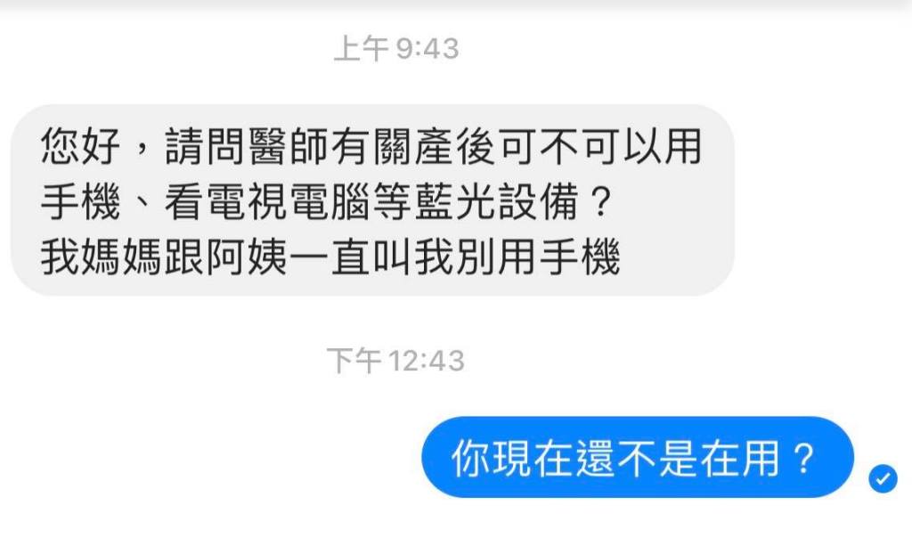Click the greeting 您好 in the message
Screen dimensions: 912x554
(x=81, y=145)
